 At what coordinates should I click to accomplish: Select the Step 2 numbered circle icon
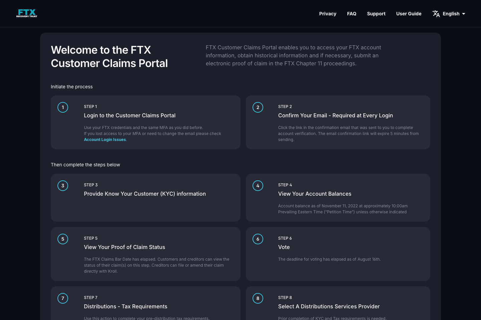pos(258,107)
